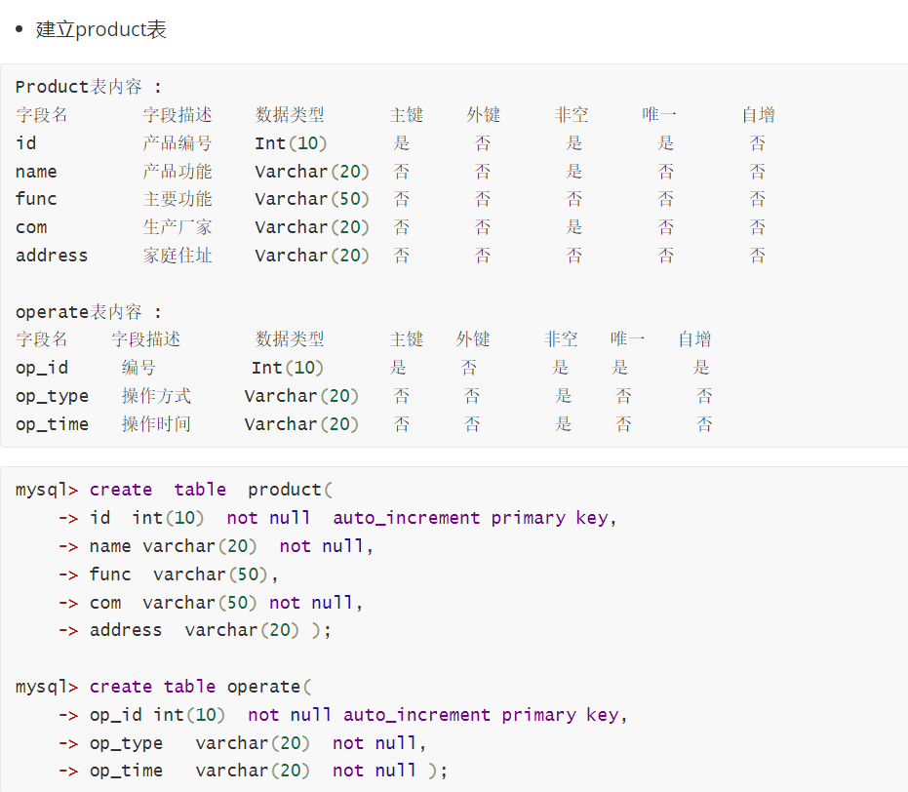Click the 'name varchar(20) not null,' line
The width and height of the screenshot is (908, 792).
pyautogui.click(x=216, y=546)
